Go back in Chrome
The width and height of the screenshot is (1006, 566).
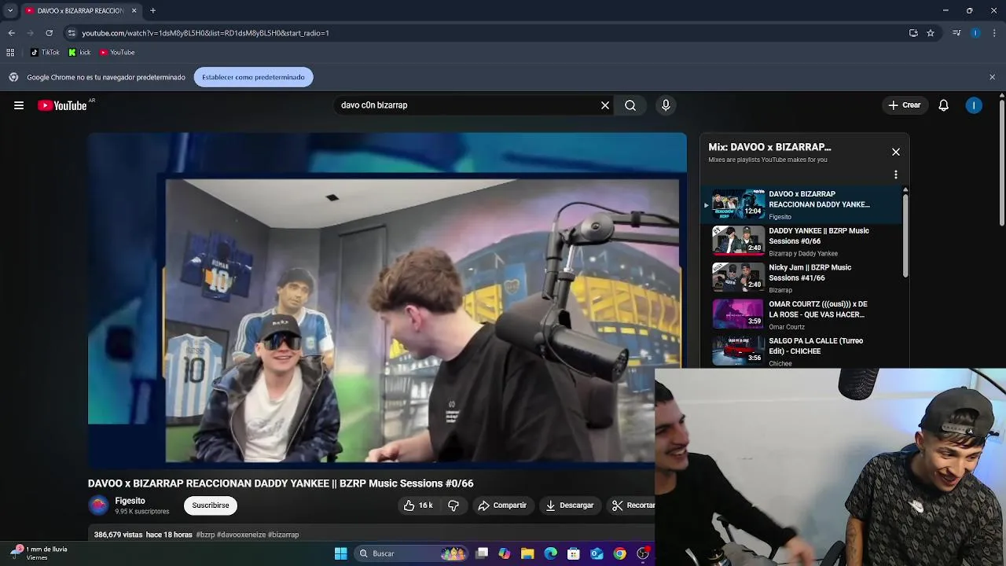coord(11,33)
